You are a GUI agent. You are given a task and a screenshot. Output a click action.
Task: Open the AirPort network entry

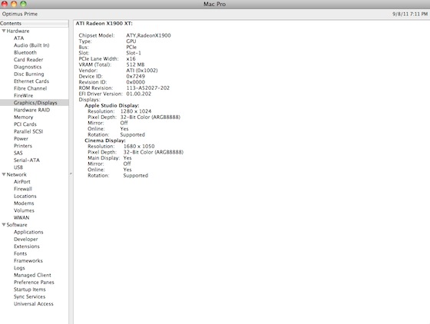click(x=22, y=182)
